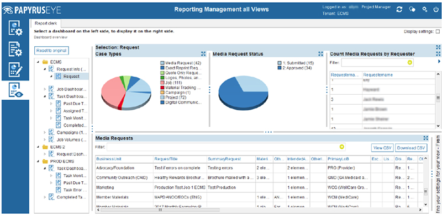Maximize the Selection: Request panel
This screenshot has height=216, width=442.
pyautogui.click(x=438, y=47)
